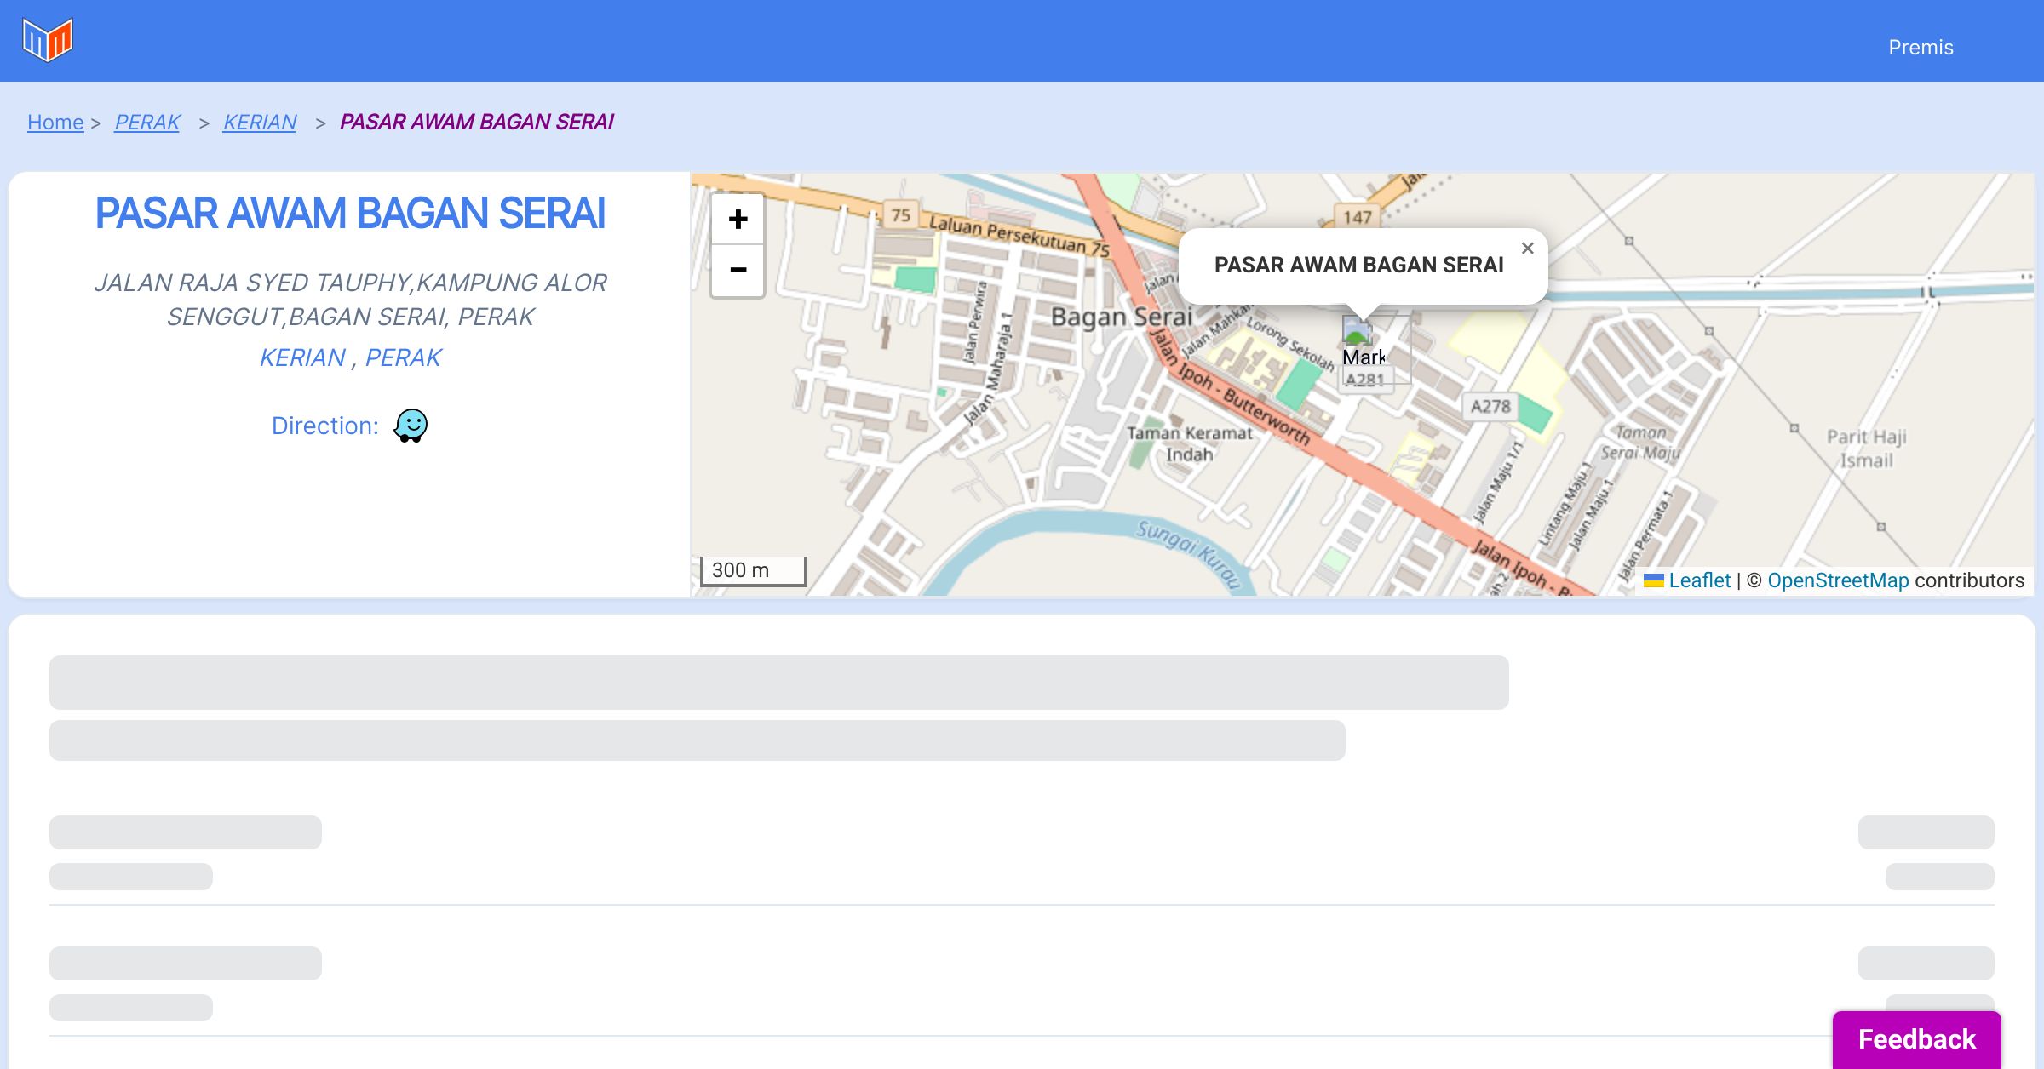Open the Premis menu item
Viewport: 2044px width, 1069px height.
(x=1921, y=48)
